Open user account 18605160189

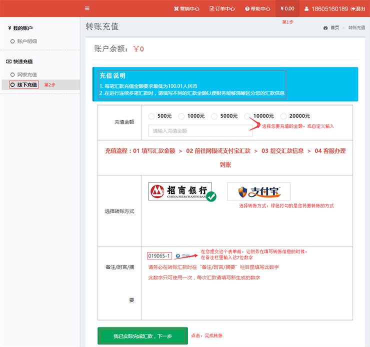coord(325,8)
